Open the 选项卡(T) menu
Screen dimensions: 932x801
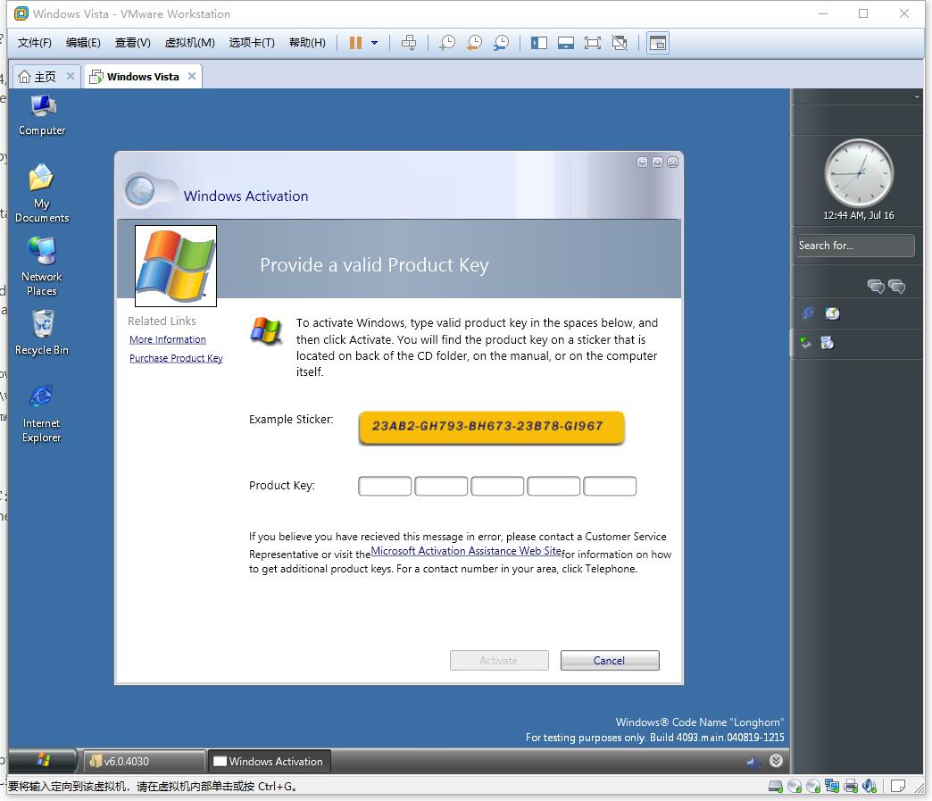pos(252,43)
